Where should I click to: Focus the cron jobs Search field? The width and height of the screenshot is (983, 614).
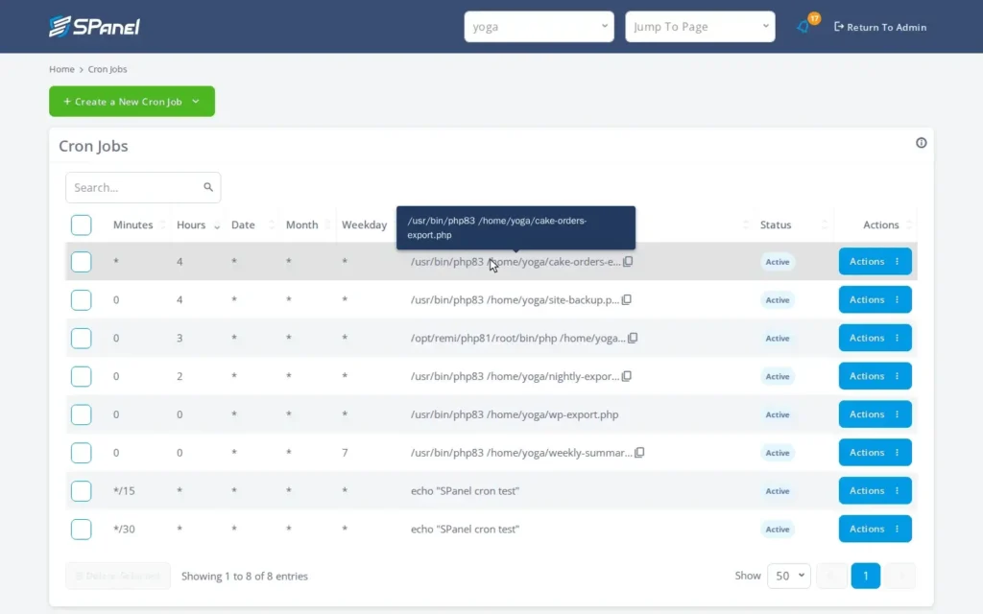point(143,187)
